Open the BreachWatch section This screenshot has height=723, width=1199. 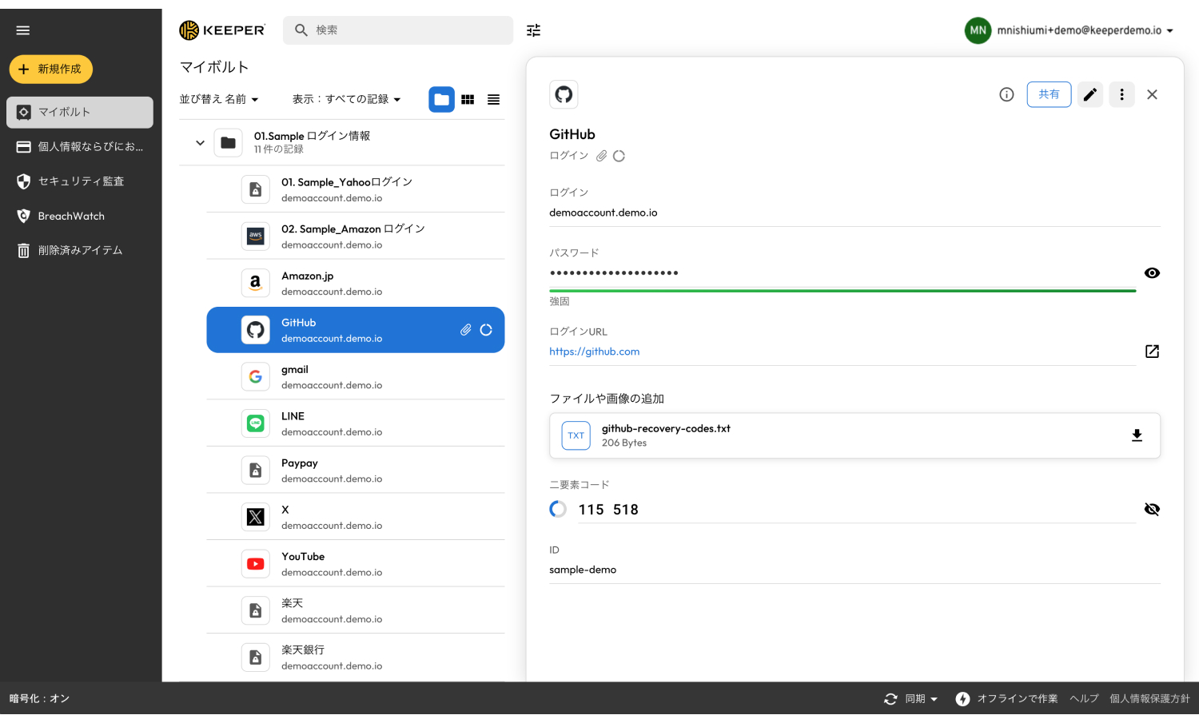pyautogui.click(x=72, y=216)
